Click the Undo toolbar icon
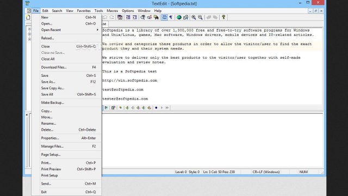348x196 pixels. [x=105, y=17]
